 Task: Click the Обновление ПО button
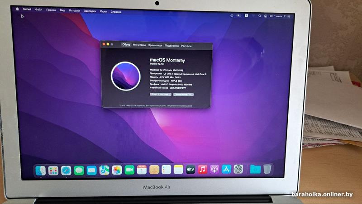pyautogui.click(x=184, y=95)
